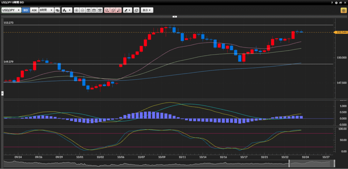348x169 pixels.
Task: Click the yellow crosshair button at top right
Action: pos(344,10)
